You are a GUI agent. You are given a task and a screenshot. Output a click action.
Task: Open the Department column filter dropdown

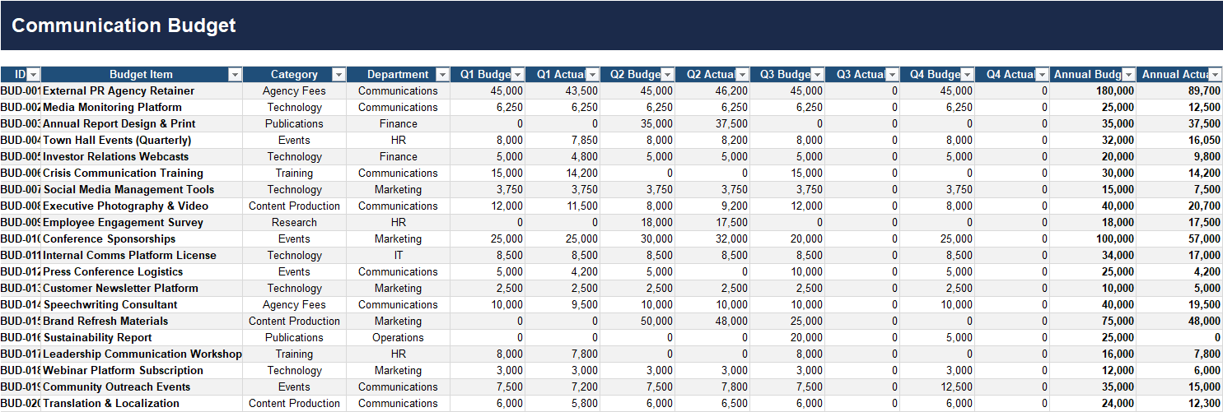pyautogui.click(x=442, y=75)
